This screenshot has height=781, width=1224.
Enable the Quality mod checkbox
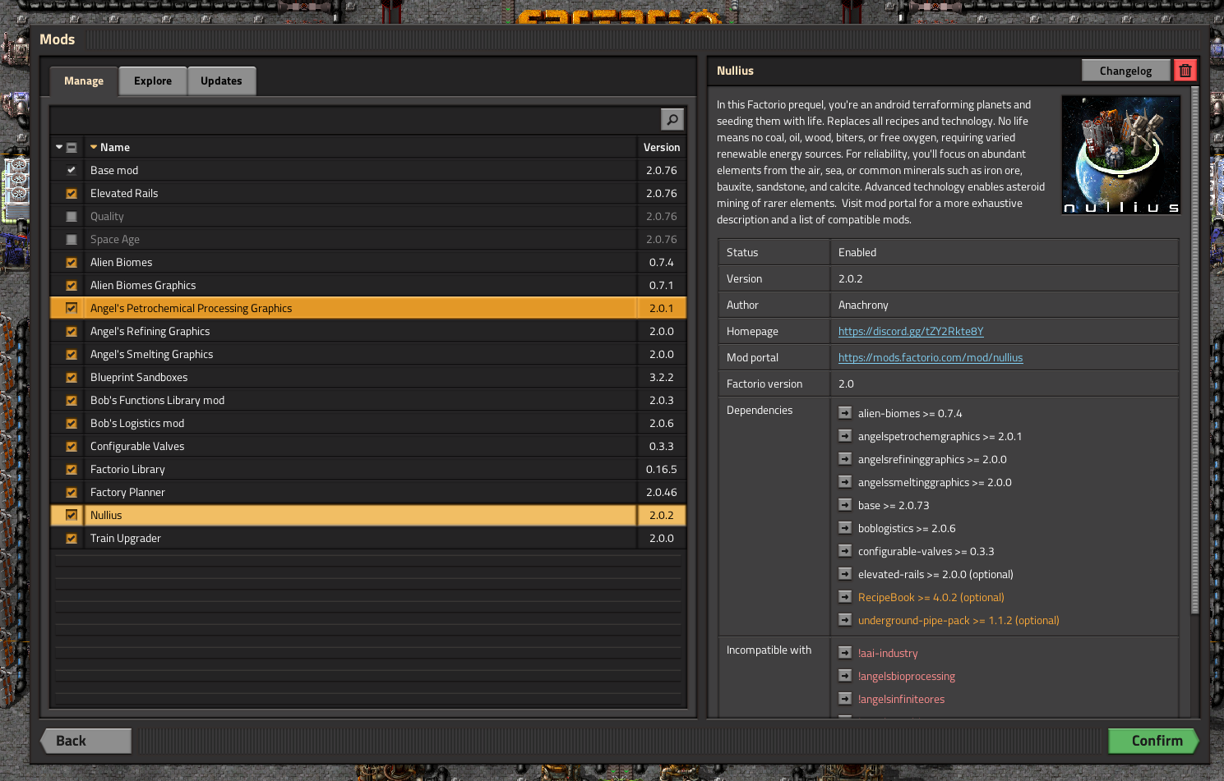coord(72,217)
